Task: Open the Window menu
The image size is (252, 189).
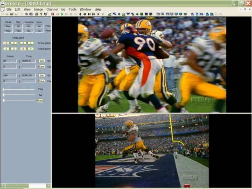Action: tap(85, 9)
